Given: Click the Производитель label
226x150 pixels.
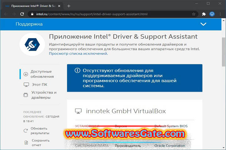Looking at the screenshot, I should click(128, 146).
